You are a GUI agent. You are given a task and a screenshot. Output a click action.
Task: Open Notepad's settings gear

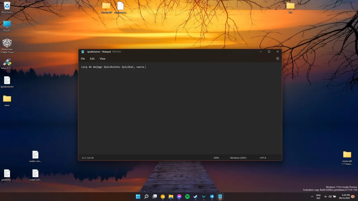click(277, 58)
